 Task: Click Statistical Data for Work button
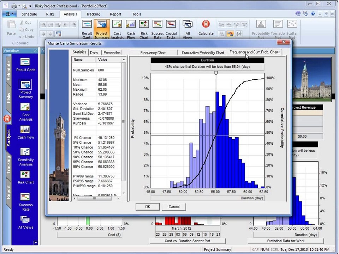click(286, 241)
